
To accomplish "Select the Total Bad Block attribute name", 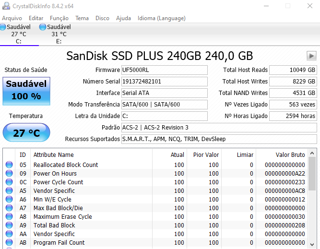I will point(54,225).
